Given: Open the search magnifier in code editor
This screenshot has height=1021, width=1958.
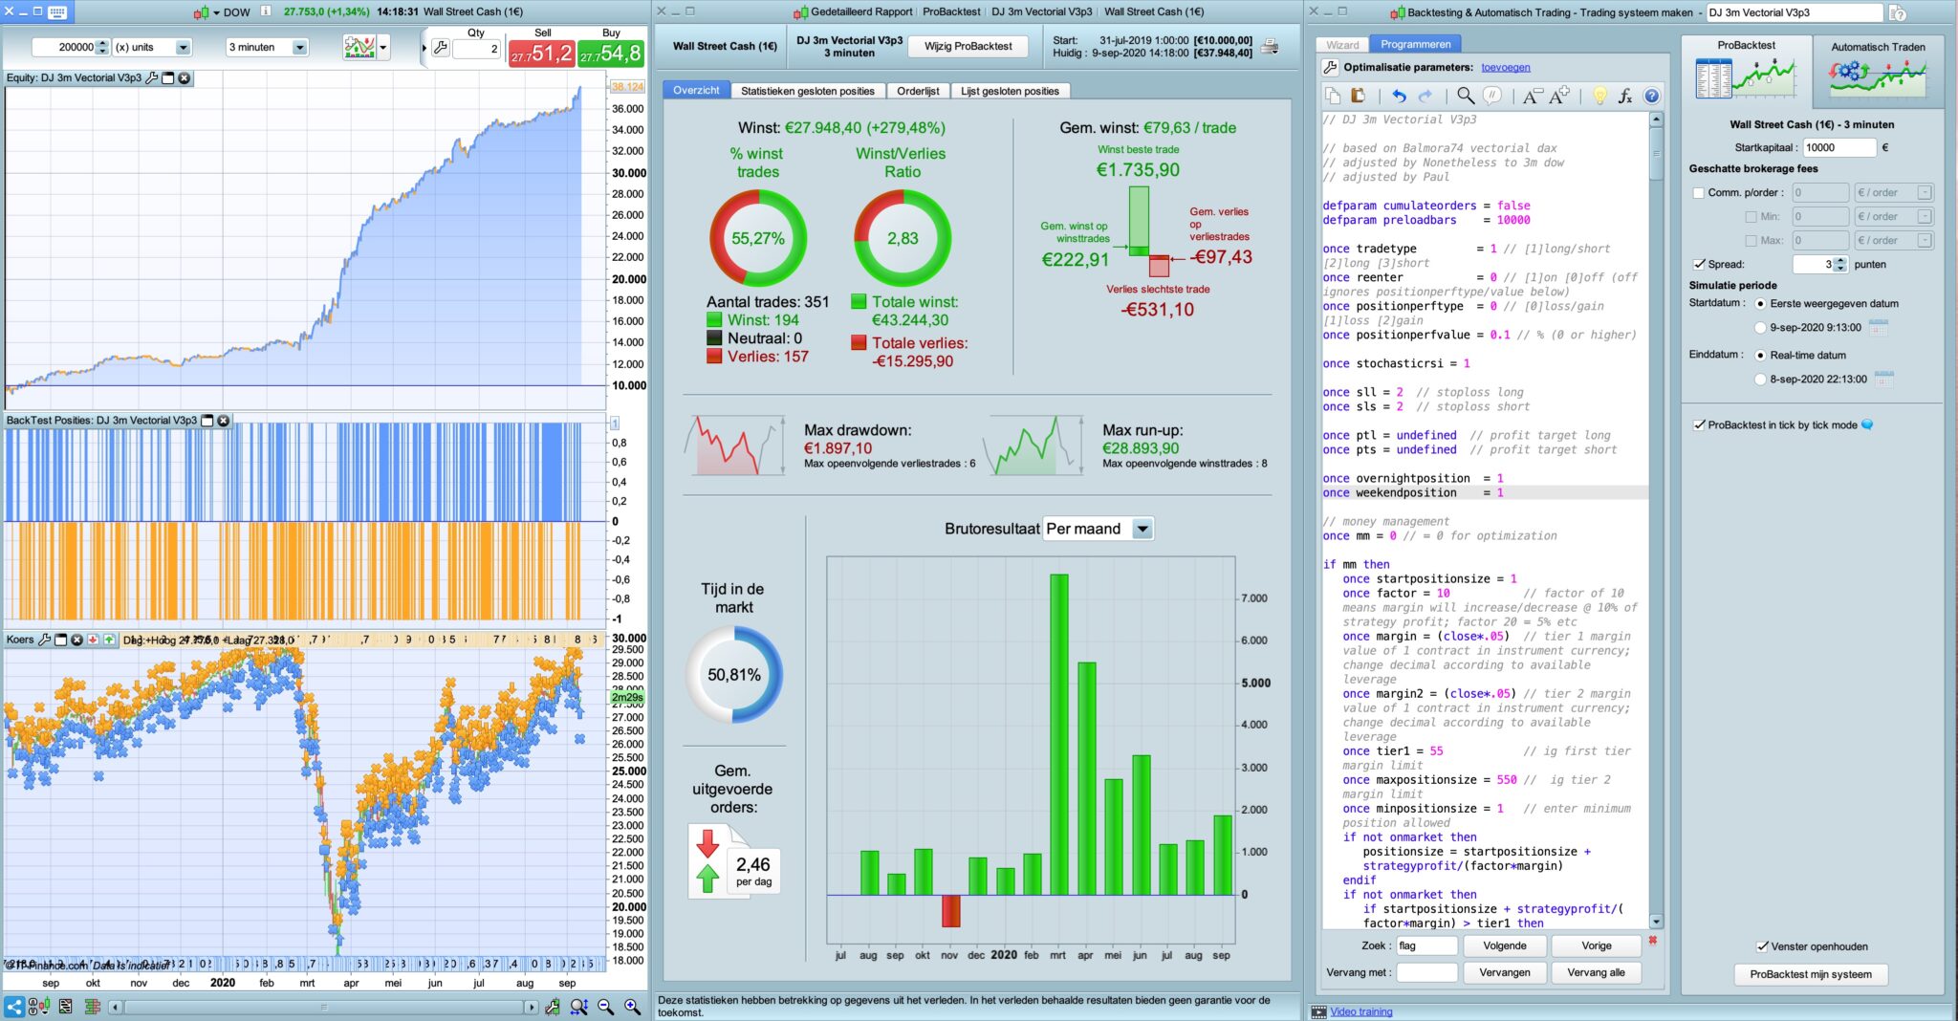Looking at the screenshot, I should 1465,96.
